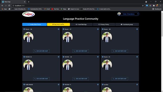This screenshot has height=92, width=163.
Task: Open settings gear of Room - 38
Action: click(x=137, y=29)
